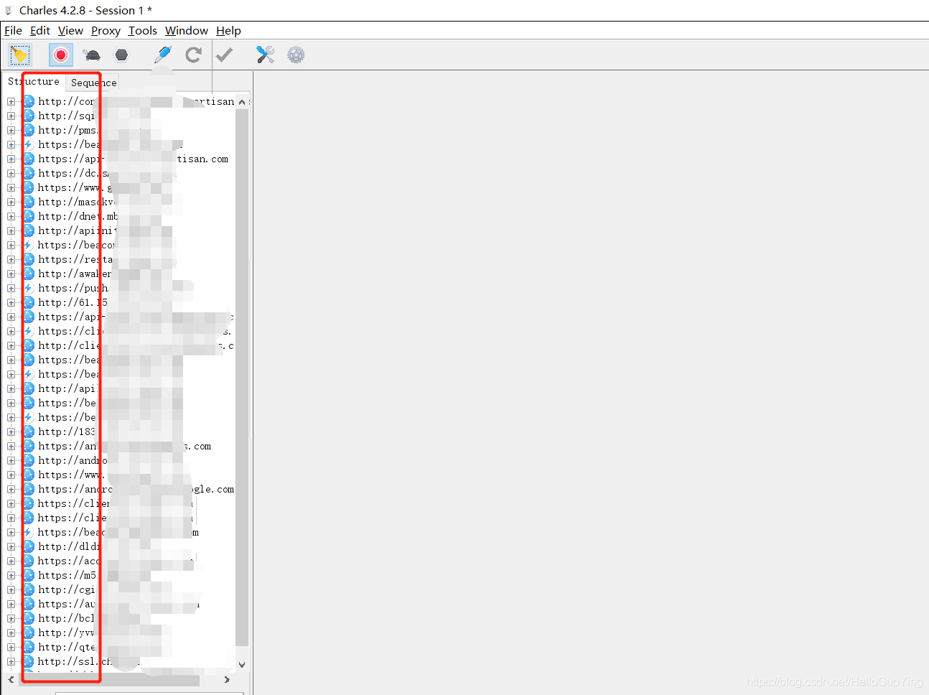
Task: Click the globe icon beside https://www.g
Action: pos(29,187)
